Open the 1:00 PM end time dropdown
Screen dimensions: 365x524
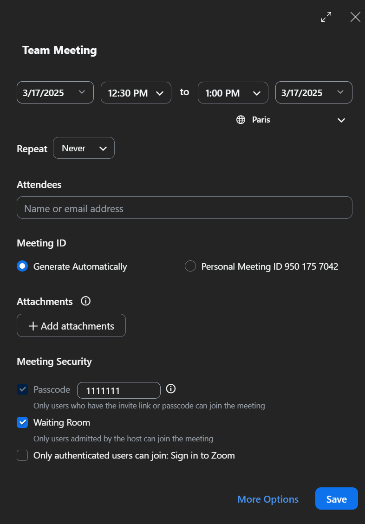coord(233,92)
